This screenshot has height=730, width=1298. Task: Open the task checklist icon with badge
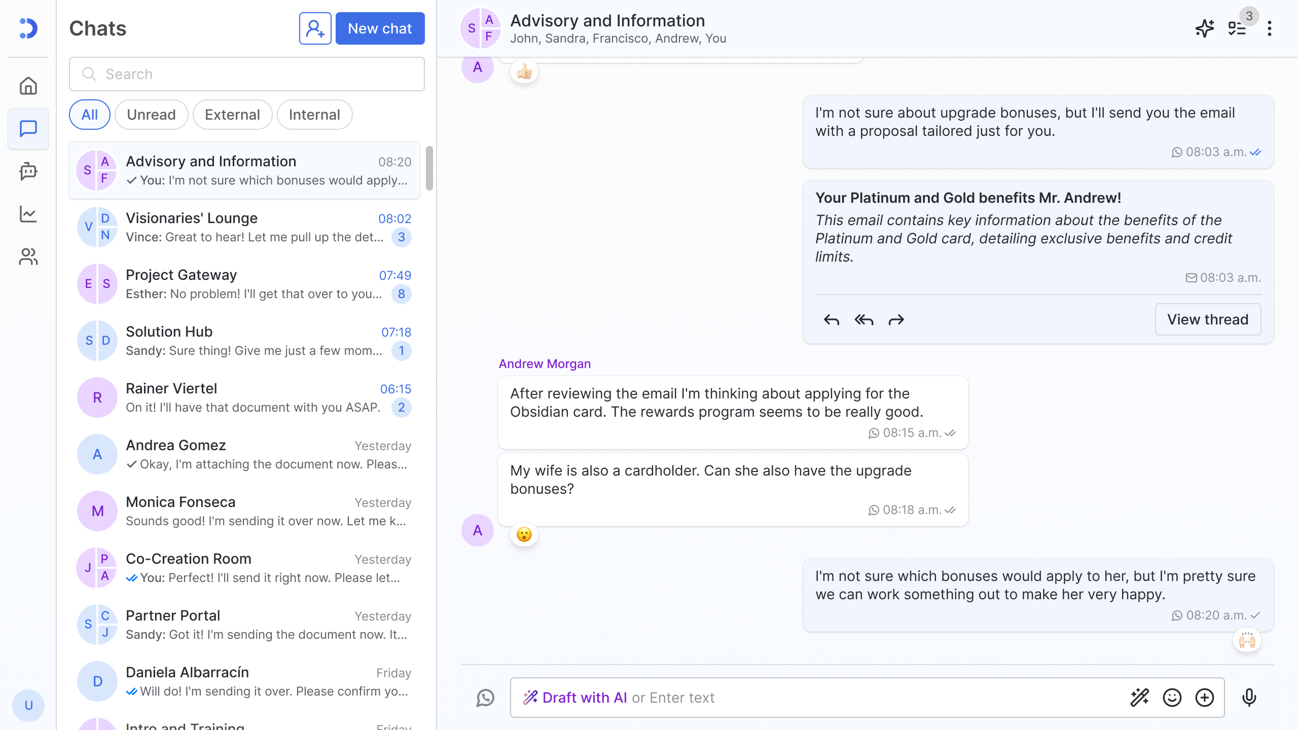[1237, 28]
